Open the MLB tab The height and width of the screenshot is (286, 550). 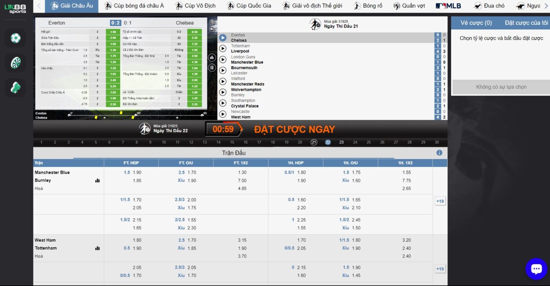(448, 6)
